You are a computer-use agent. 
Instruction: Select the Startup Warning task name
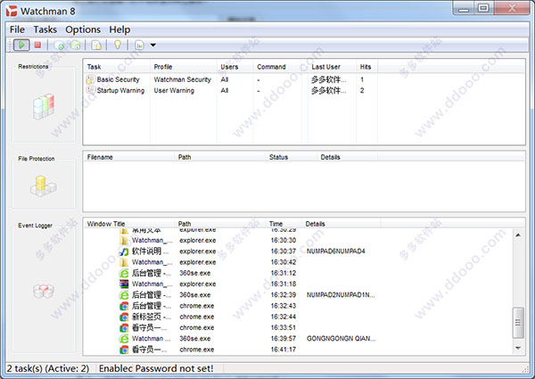coord(120,90)
